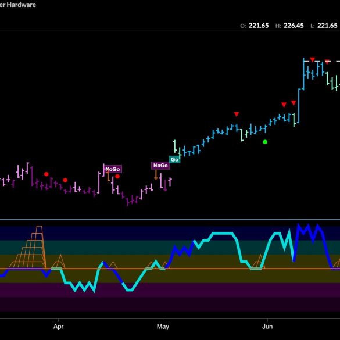Select the earlier NoGo label in April

[113, 169]
